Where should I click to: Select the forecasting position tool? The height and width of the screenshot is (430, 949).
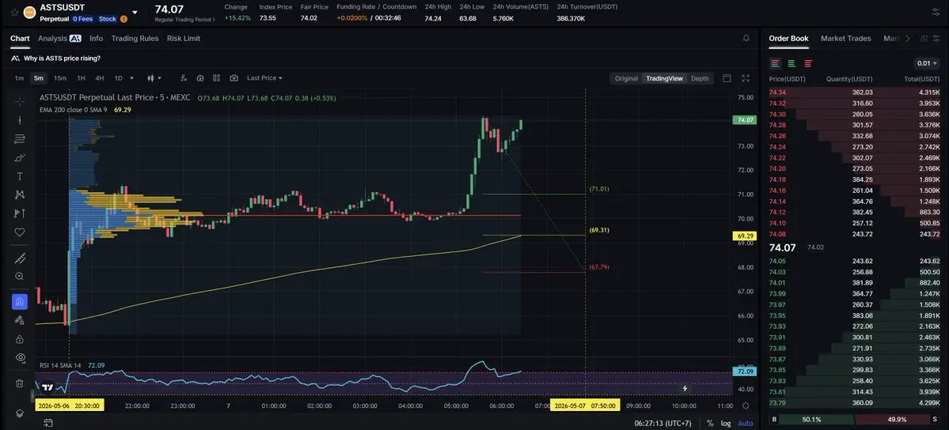click(x=19, y=213)
